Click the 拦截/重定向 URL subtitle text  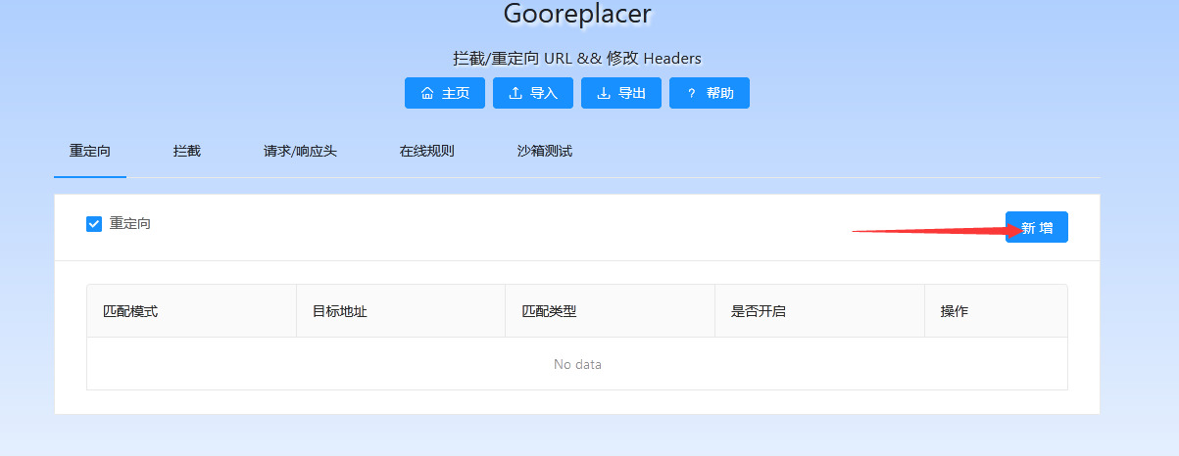click(577, 59)
